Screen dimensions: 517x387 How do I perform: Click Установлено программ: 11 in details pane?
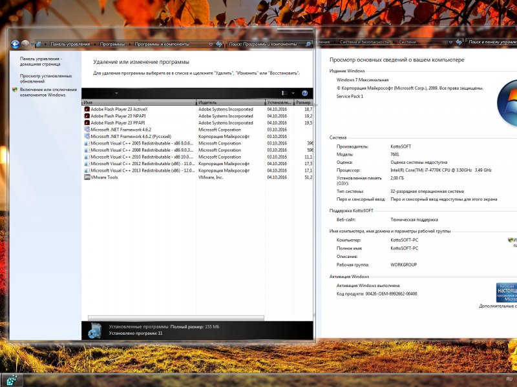[136, 333]
